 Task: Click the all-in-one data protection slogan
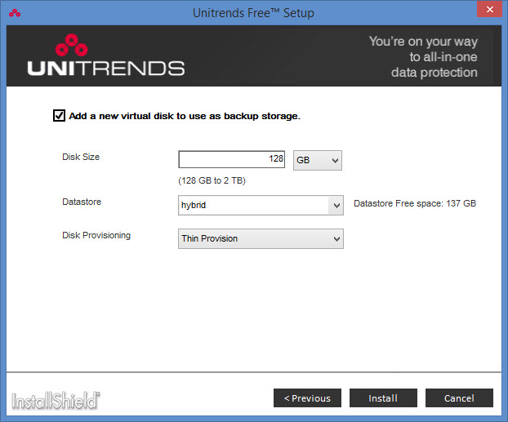point(423,56)
